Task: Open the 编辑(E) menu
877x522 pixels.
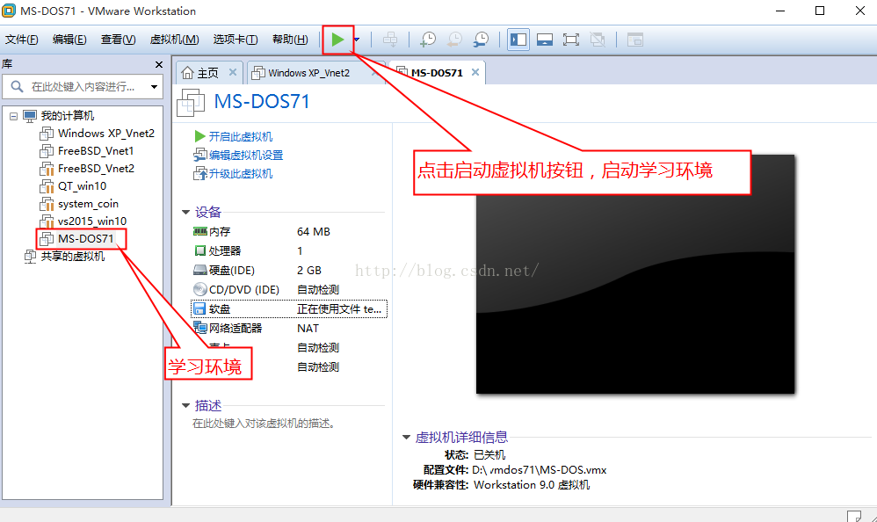Action: (69, 40)
